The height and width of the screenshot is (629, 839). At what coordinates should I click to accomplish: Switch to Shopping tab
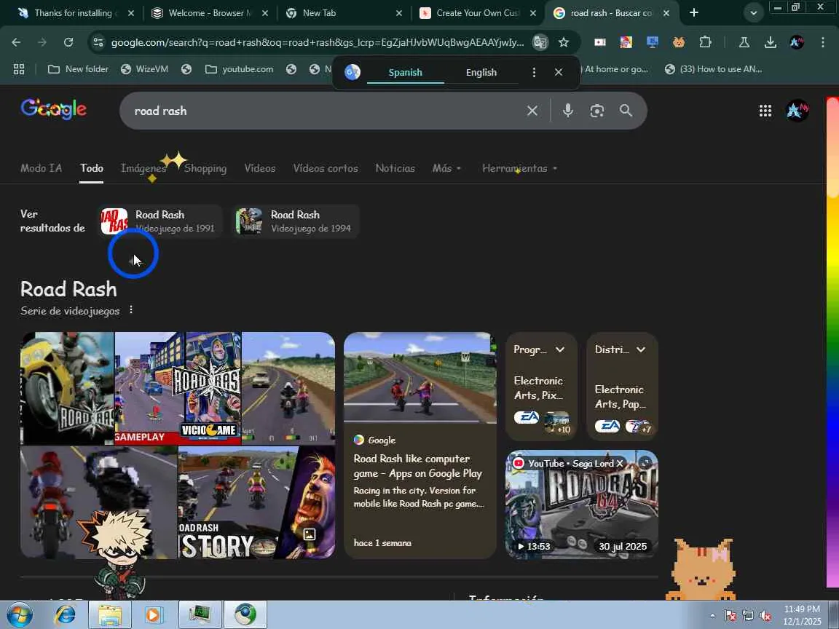click(x=205, y=168)
